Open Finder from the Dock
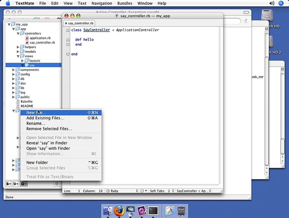The height and width of the screenshot is (218, 289). tap(108, 211)
